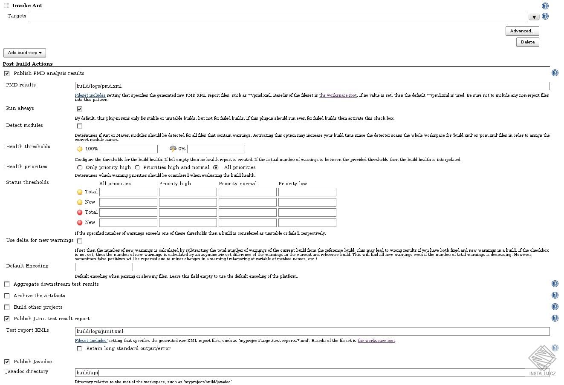The image size is (564, 385).
Task: Click the storm cloud icon beside 0% health
Action: pyautogui.click(x=173, y=149)
